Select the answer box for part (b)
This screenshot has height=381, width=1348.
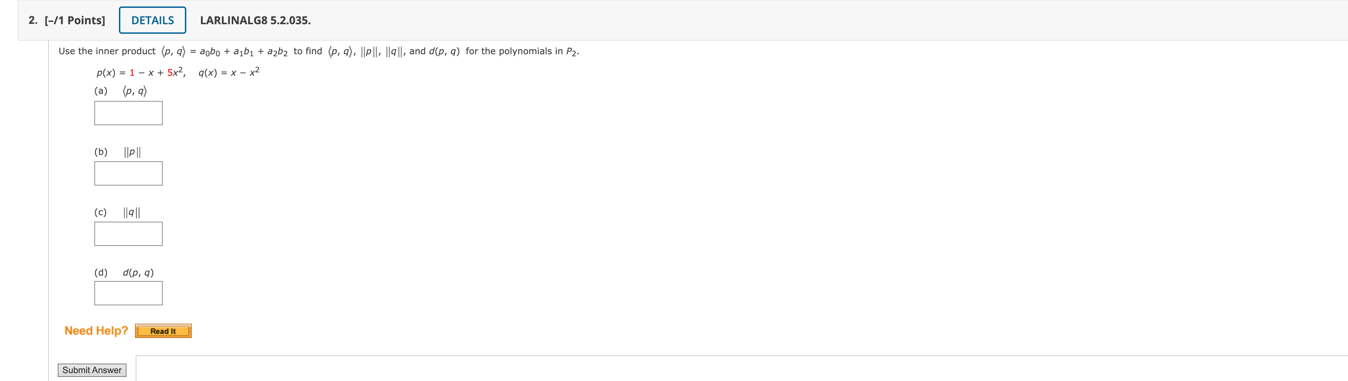pyautogui.click(x=128, y=173)
